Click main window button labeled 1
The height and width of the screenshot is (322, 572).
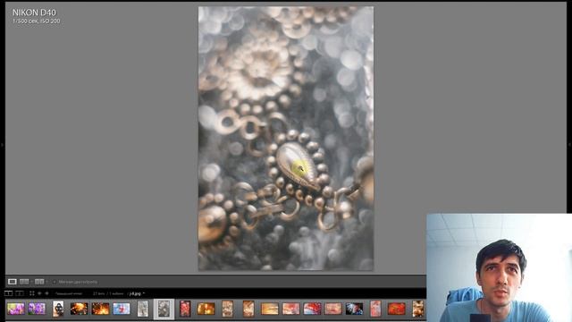[8, 293]
